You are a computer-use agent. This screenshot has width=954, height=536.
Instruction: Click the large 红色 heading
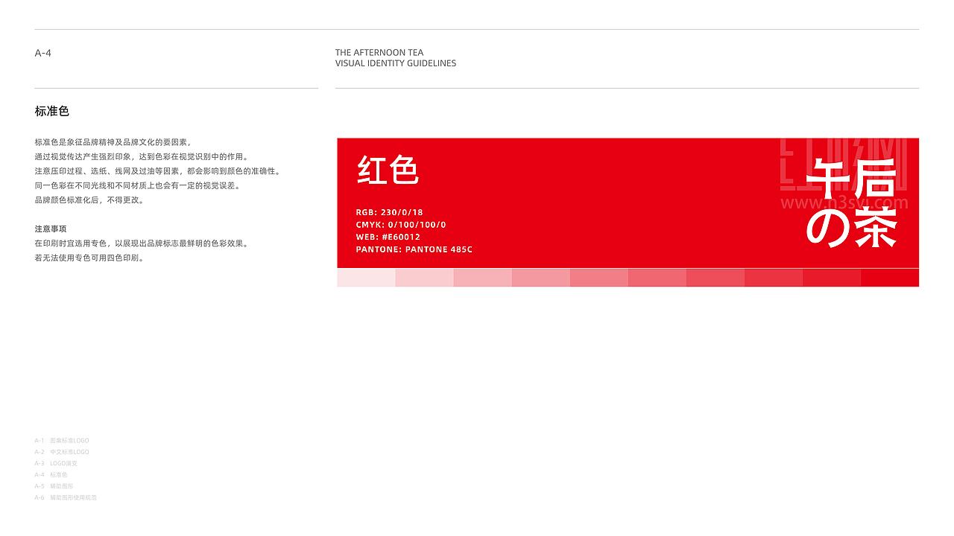(x=388, y=170)
